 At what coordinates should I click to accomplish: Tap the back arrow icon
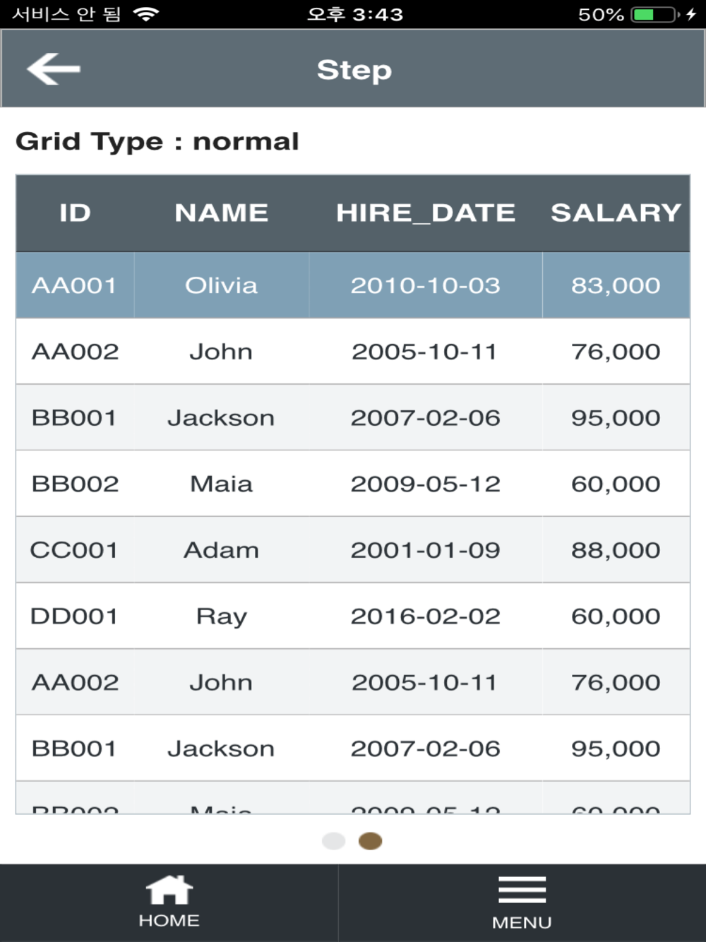(54, 69)
